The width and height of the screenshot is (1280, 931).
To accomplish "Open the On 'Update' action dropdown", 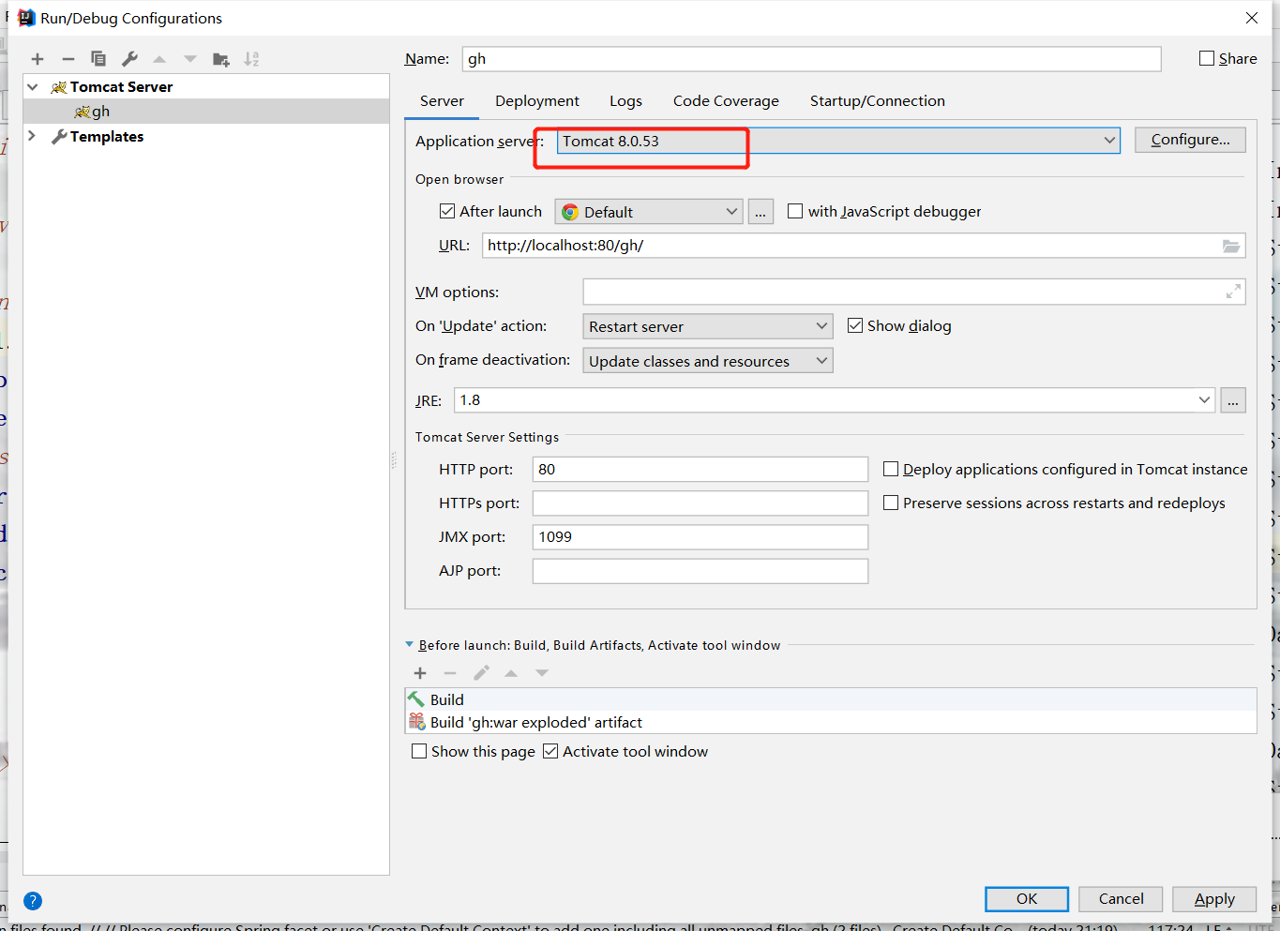I will point(708,326).
